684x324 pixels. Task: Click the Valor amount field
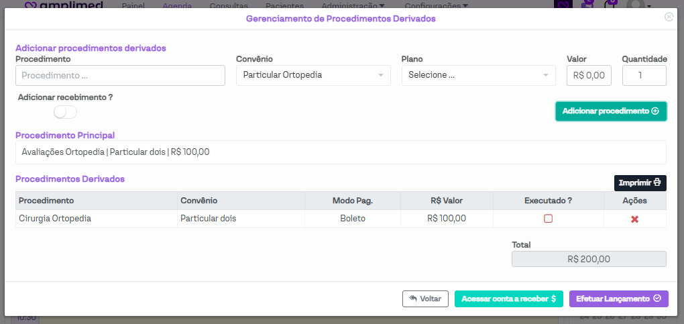coord(589,76)
